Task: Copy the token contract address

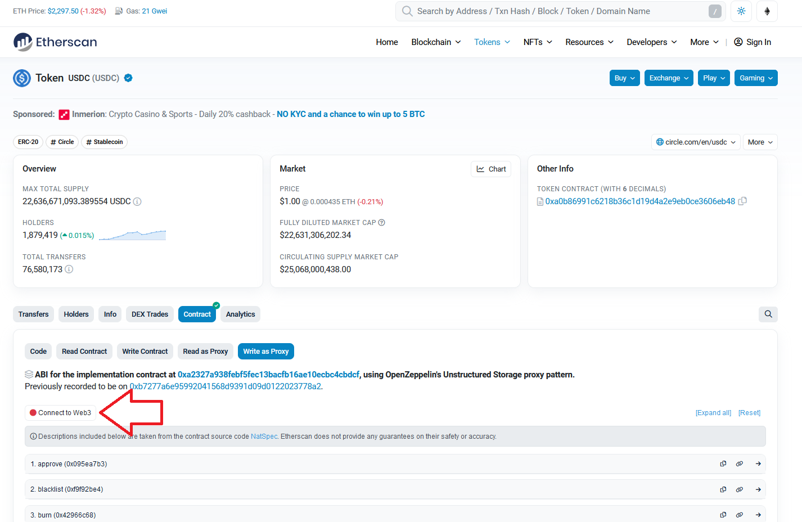Action: click(742, 201)
